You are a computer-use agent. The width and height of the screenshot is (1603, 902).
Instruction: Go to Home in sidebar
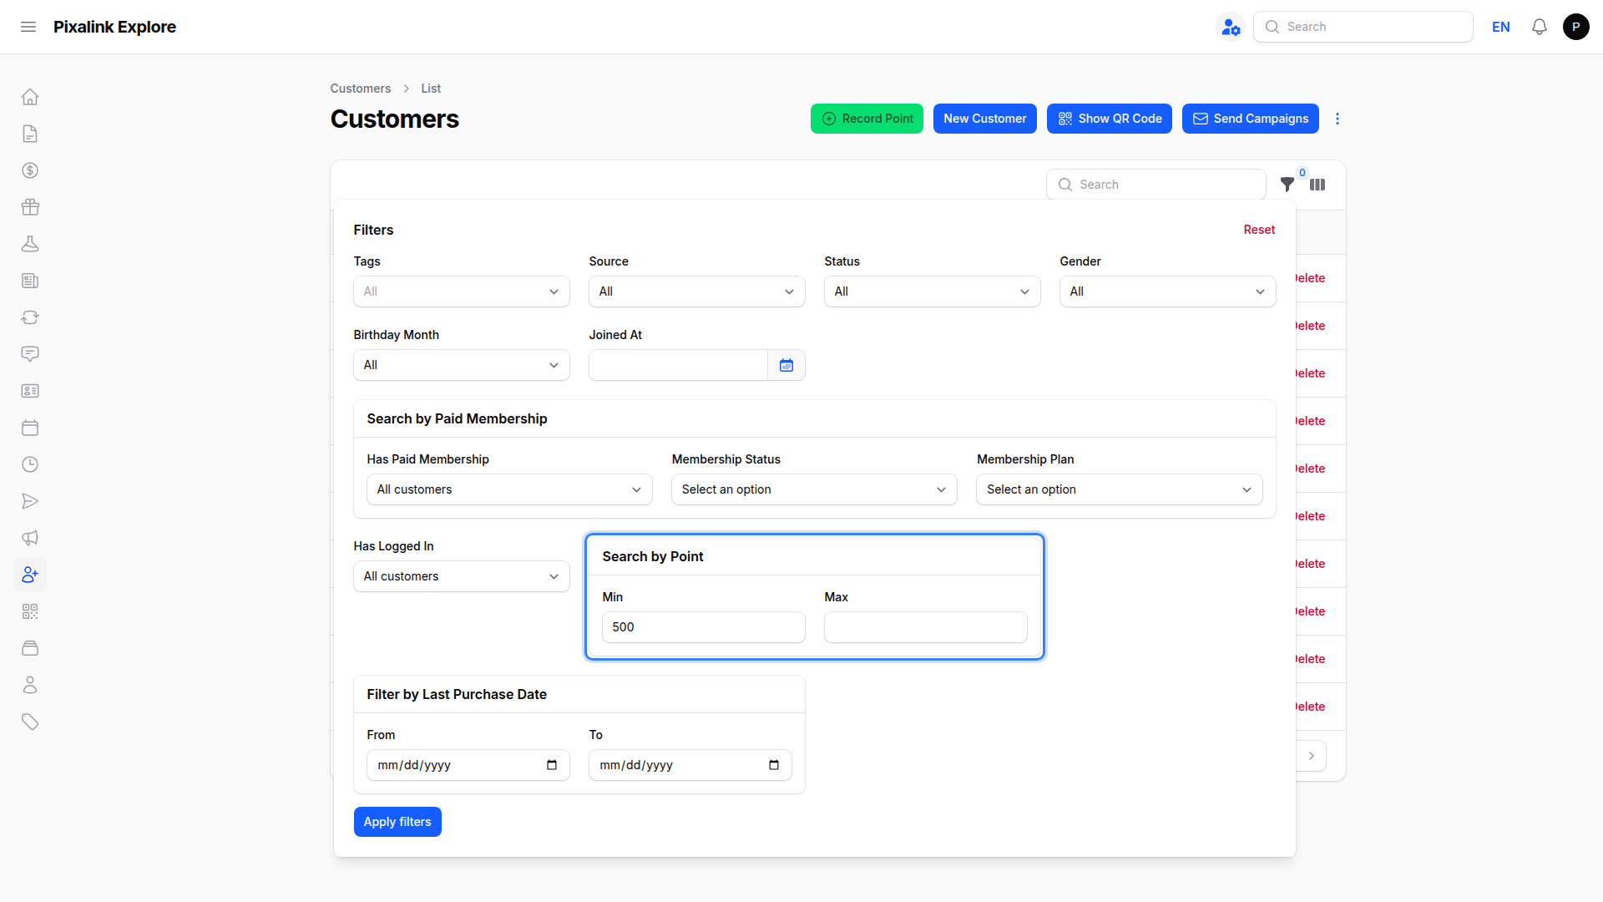(x=30, y=97)
